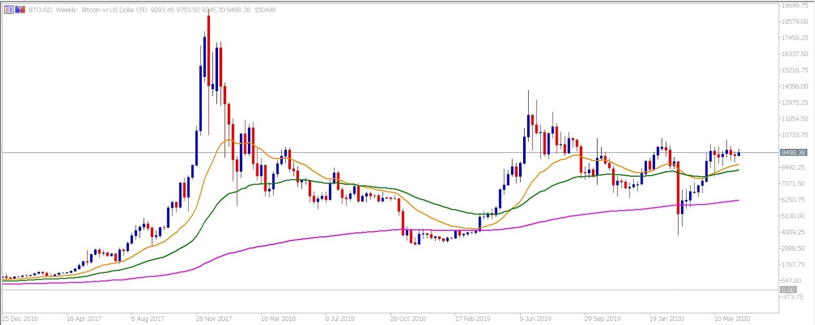The image size is (815, 325).
Task: Click the 1767.75 price axis label
Action: (794, 265)
